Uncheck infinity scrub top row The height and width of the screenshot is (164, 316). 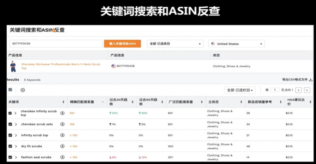tap(10, 135)
